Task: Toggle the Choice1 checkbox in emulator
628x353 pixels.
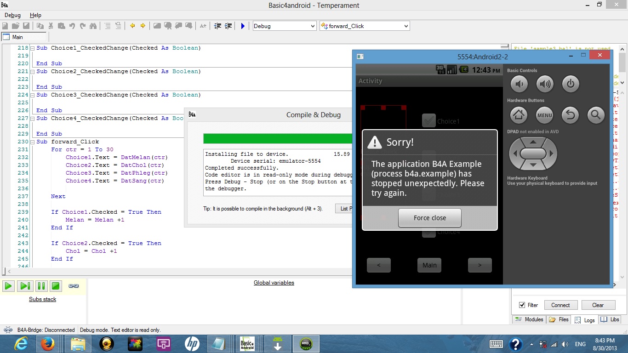Action: click(428, 121)
